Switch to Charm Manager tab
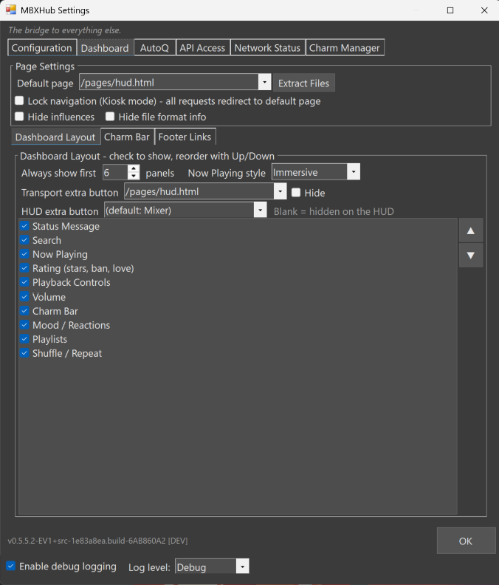This screenshot has height=585, width=499. pos(345,48)
